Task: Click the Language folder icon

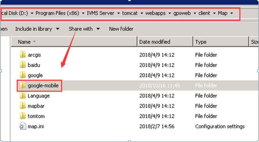Action: pyautogui.click(x=23, y=96)
